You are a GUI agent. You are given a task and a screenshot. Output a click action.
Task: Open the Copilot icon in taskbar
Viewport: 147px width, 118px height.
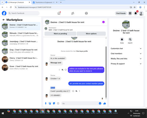click(x=9, y=111)
